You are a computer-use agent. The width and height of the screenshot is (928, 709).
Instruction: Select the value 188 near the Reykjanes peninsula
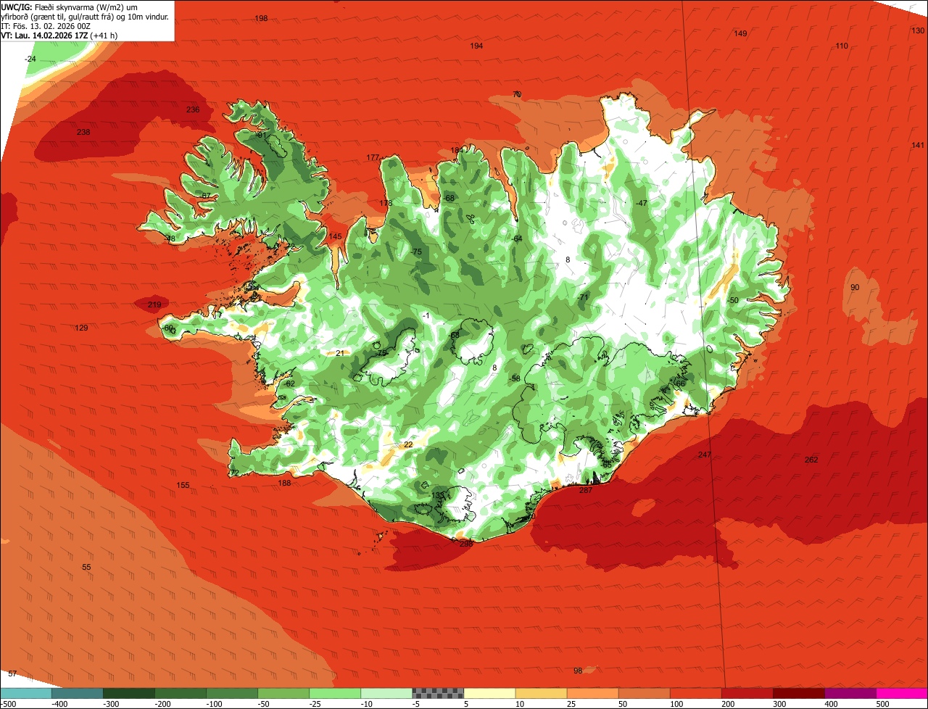coord(284,483)
